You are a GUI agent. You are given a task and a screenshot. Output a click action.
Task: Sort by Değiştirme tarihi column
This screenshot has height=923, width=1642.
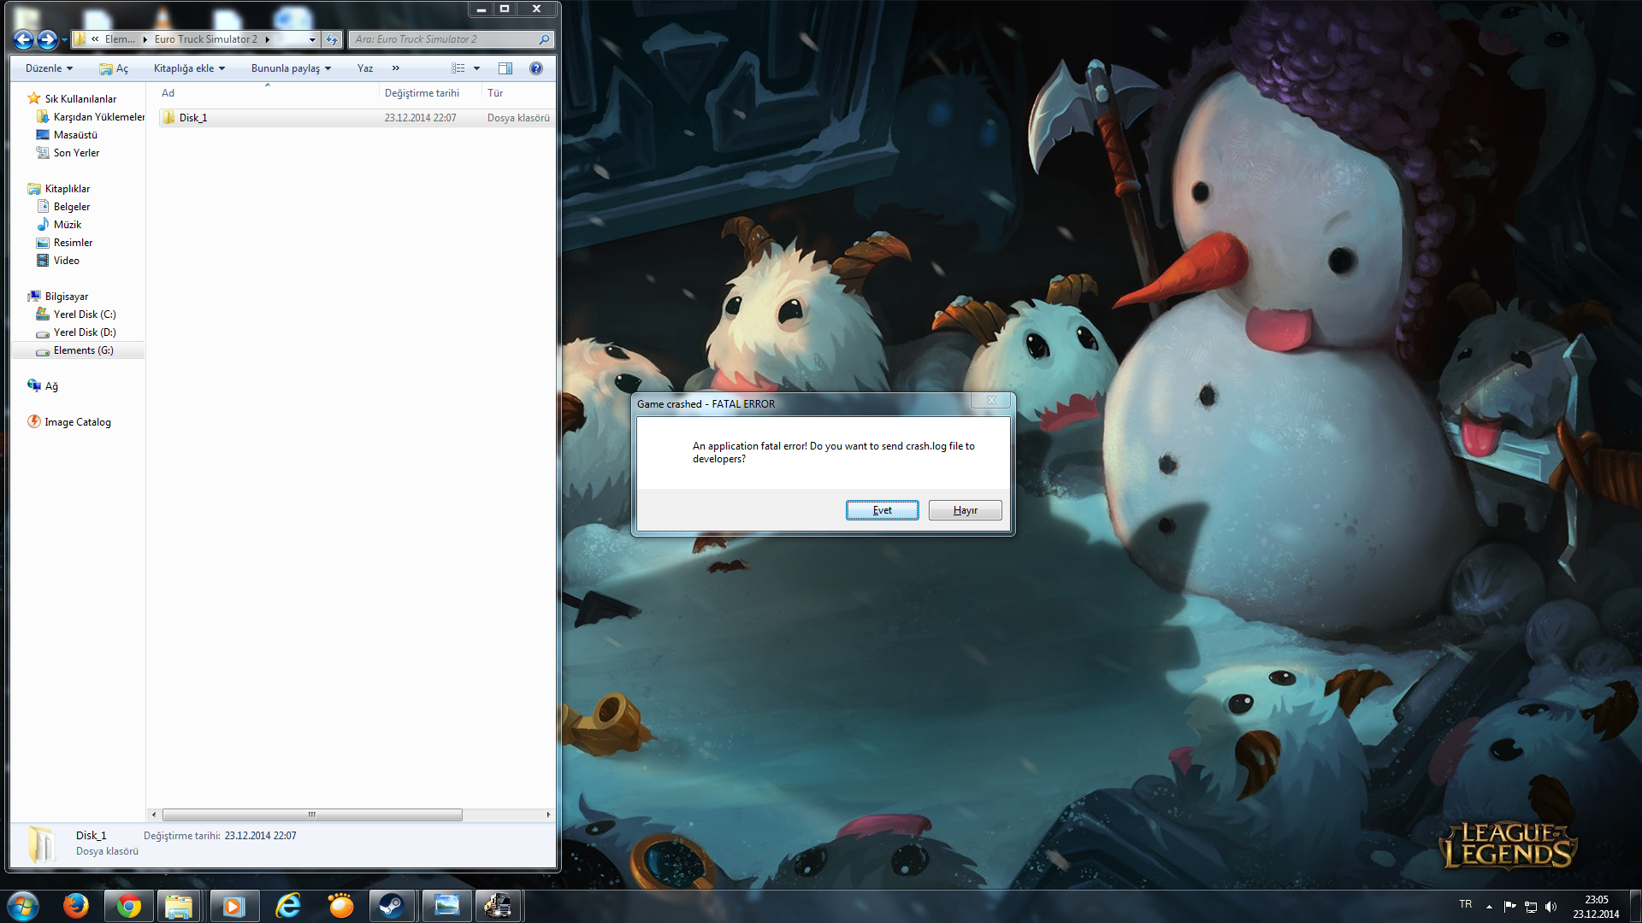click(430, 93)
